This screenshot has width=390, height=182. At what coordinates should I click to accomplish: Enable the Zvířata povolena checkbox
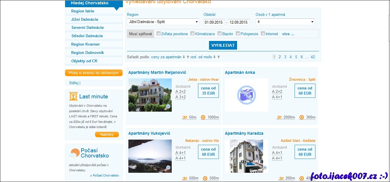pyautogui.click(x=158, y=33)
